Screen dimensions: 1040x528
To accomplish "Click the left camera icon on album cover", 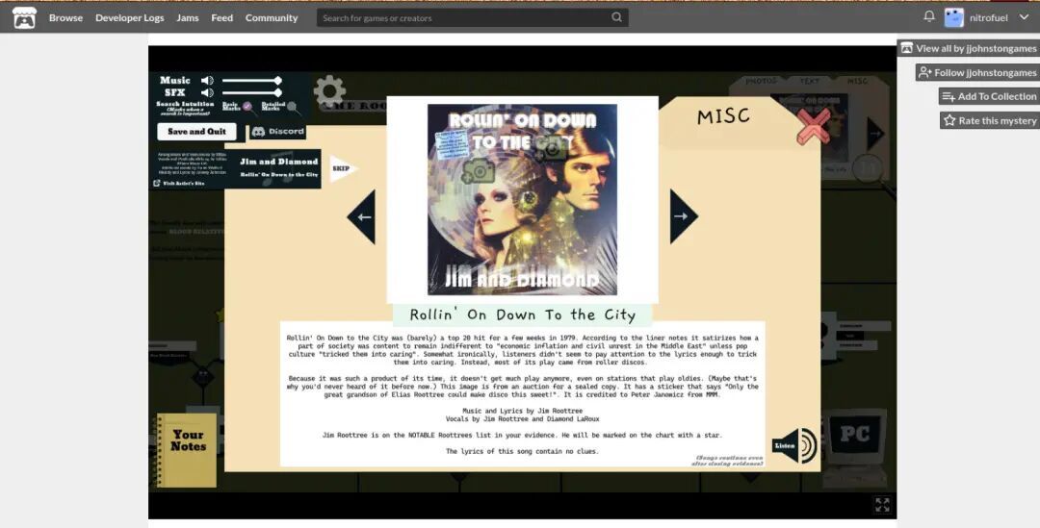I will pyautogui.click(x=479, y=171).
